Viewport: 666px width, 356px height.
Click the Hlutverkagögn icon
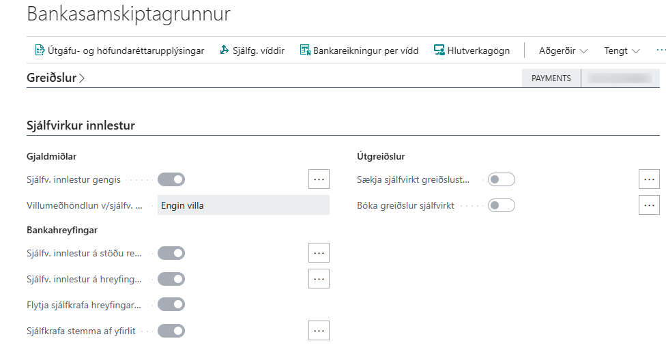coord(439,50)
